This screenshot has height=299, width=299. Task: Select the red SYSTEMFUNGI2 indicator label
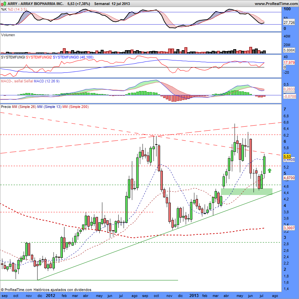coord(39,57)
